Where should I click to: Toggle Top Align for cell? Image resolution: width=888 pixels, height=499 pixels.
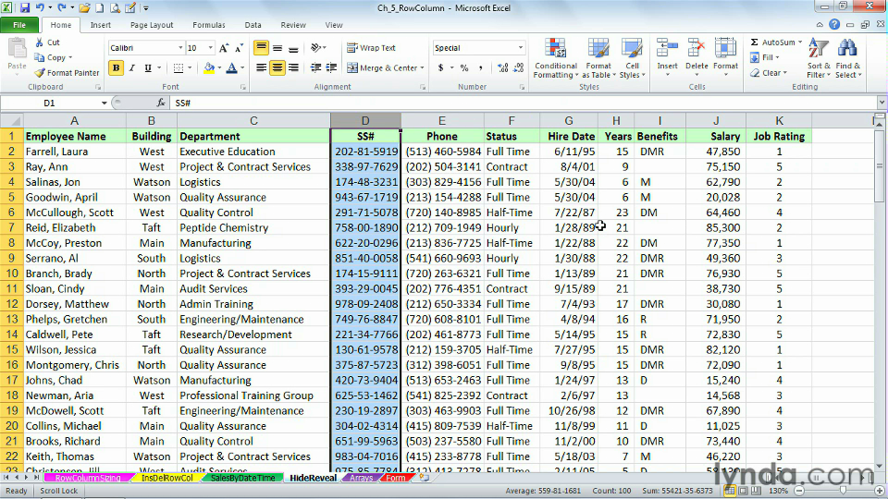[x=261, y=48]
